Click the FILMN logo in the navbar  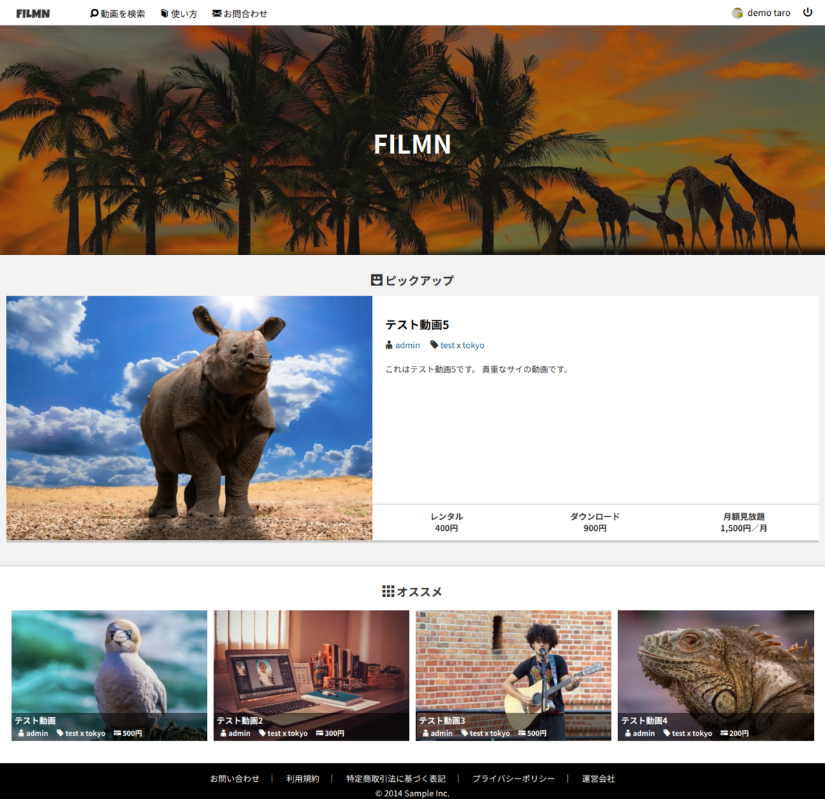pyautogui.click(x=33, y=13)
